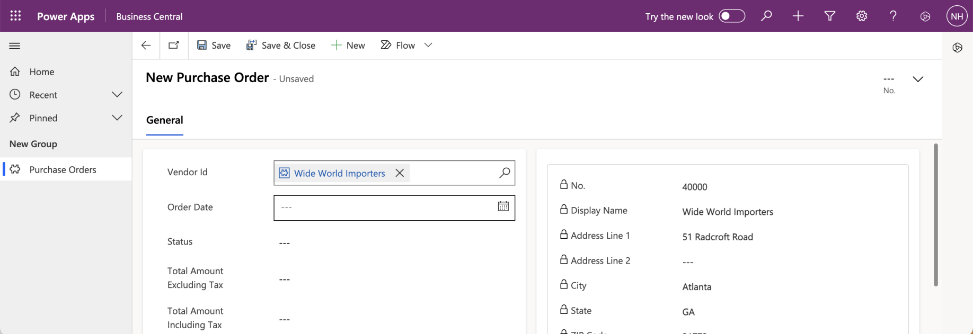Open the advanced find filter icon
This screenshot has height=334, width=973.
click(x=829, y=16)
